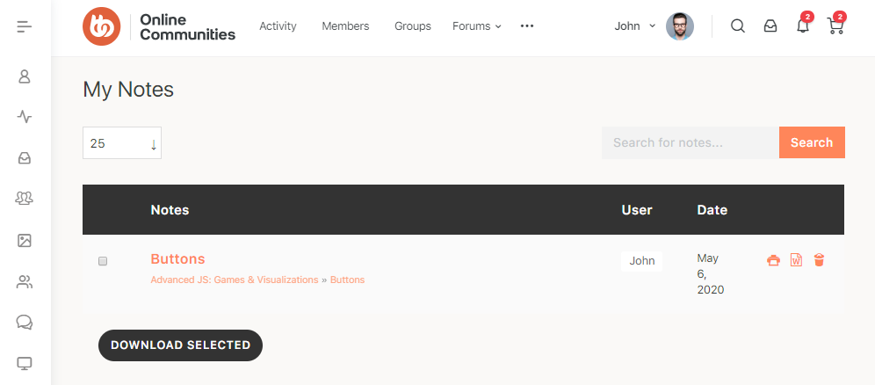Open the photos icon in left sidebar
875x385 pixels.
[25, 241]
